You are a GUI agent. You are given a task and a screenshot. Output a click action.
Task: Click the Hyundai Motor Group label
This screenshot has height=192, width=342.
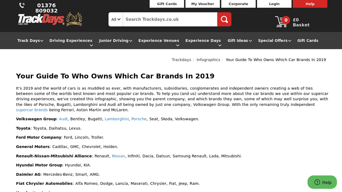tap(39, 165)
